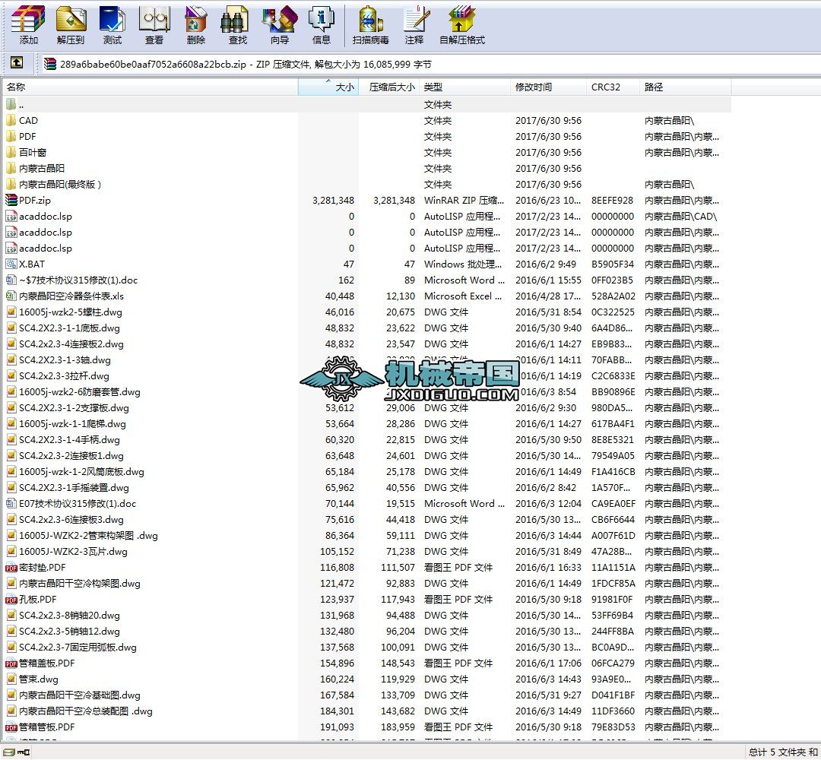The image size is (821, 760).
Task: Sort by 修改时间 column header
Action: 549,87
